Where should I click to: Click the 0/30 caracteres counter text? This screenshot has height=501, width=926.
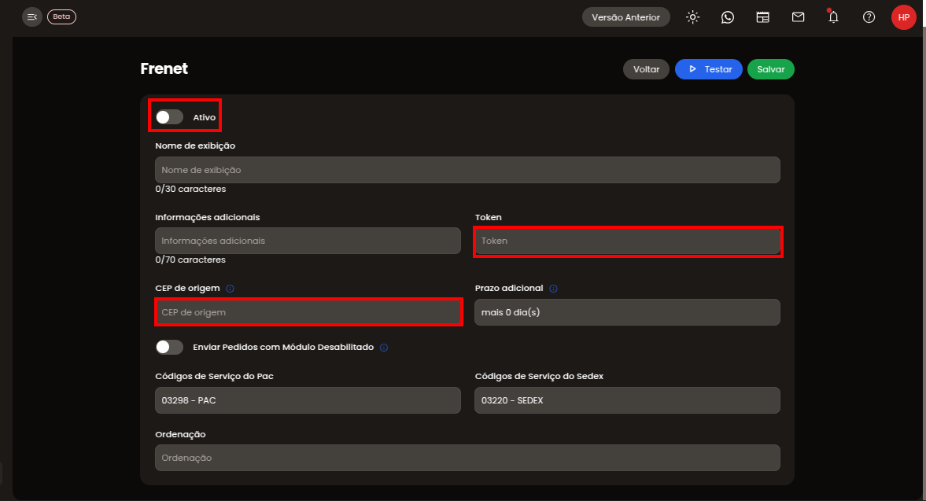[190, 189]
